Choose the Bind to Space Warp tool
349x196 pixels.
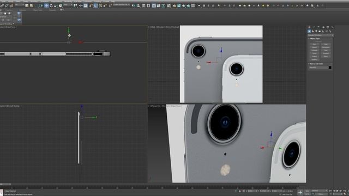[11, 5]
